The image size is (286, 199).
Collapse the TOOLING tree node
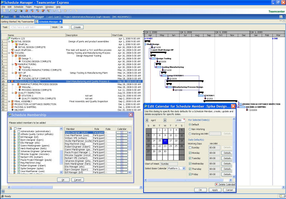point(9,53)
